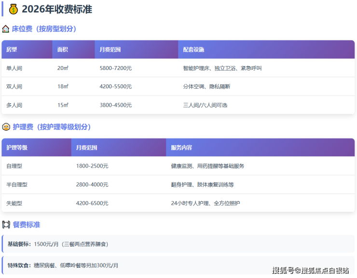Select the 面积 column header
This screenshot has height=278, width=357.
[63, 50]
